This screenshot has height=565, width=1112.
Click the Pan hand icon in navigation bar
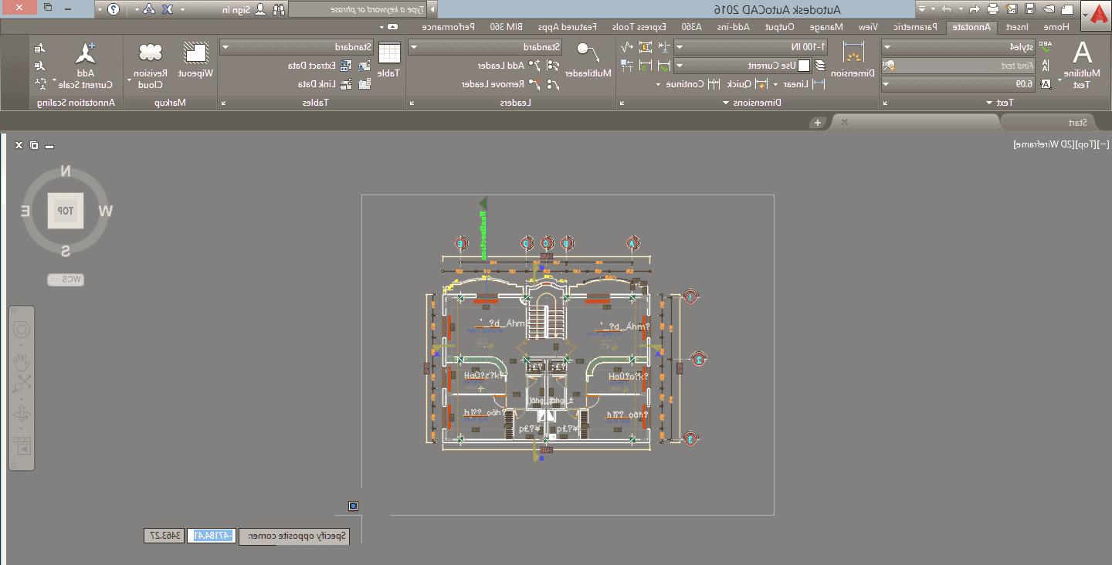click(x=22, y=361)
